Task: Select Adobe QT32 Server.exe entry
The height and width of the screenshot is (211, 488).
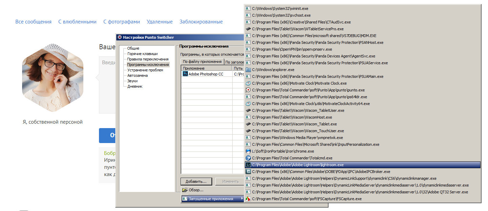Action: click(363, 192)
